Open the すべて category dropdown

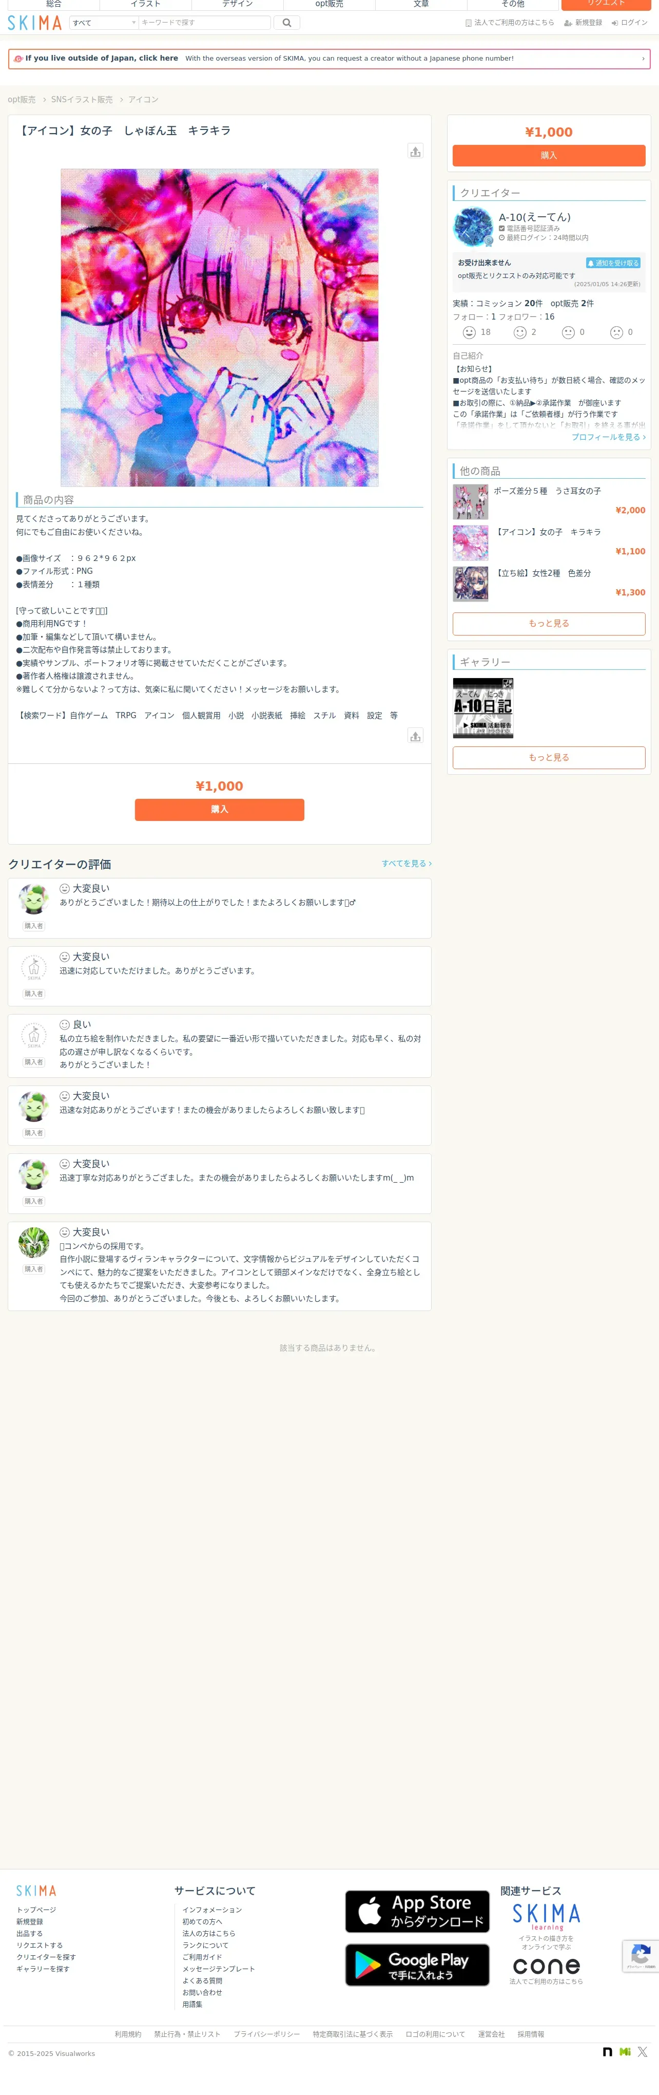click(x=104, y=23)
